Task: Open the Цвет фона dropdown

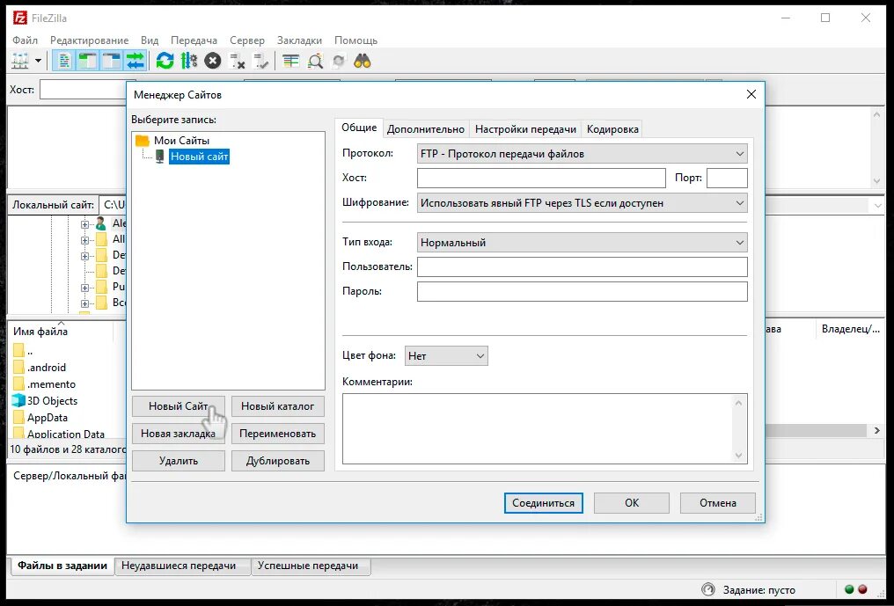Action: click(446, 355)
